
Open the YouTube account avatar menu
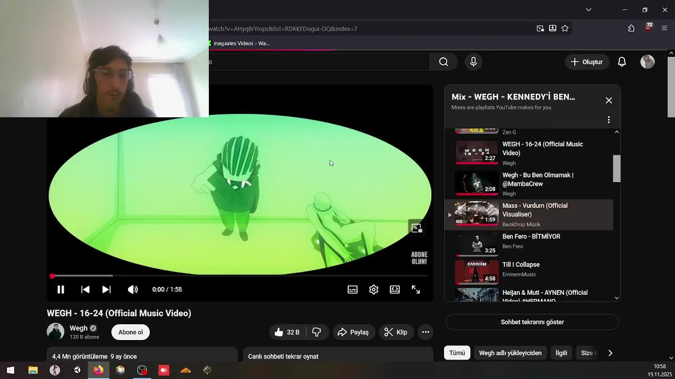pyautogui.click(x=648, y=62)
